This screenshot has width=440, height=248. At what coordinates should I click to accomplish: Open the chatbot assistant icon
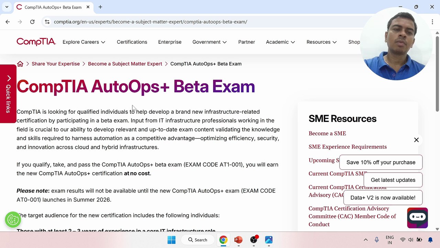tap(417, 218)
